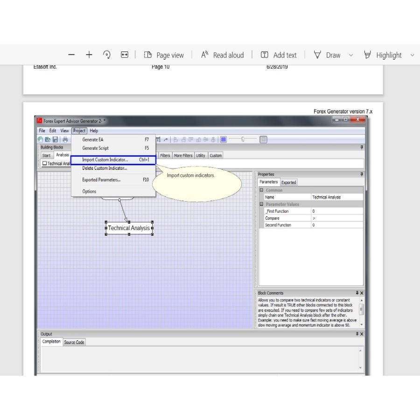
Task: Open the Compilation output tab
Action: [51, 342]
